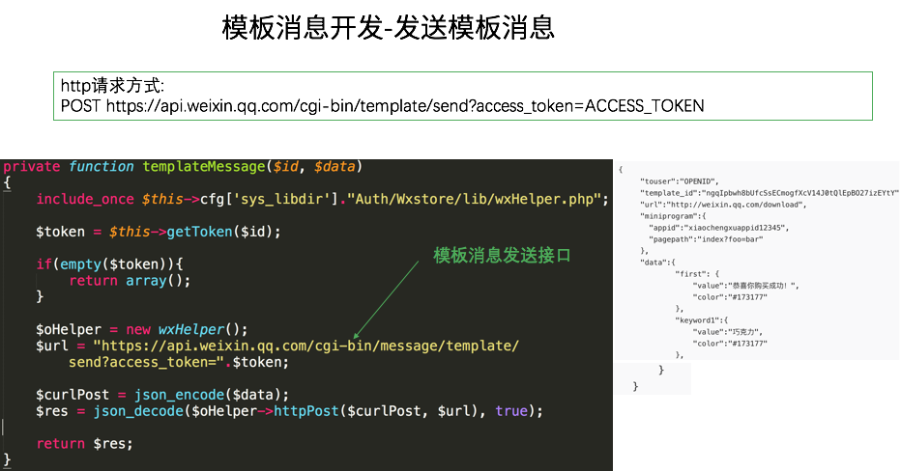
Task: Click the JSON "value":"巧克力" line
Action: click(x=727, y=332)
